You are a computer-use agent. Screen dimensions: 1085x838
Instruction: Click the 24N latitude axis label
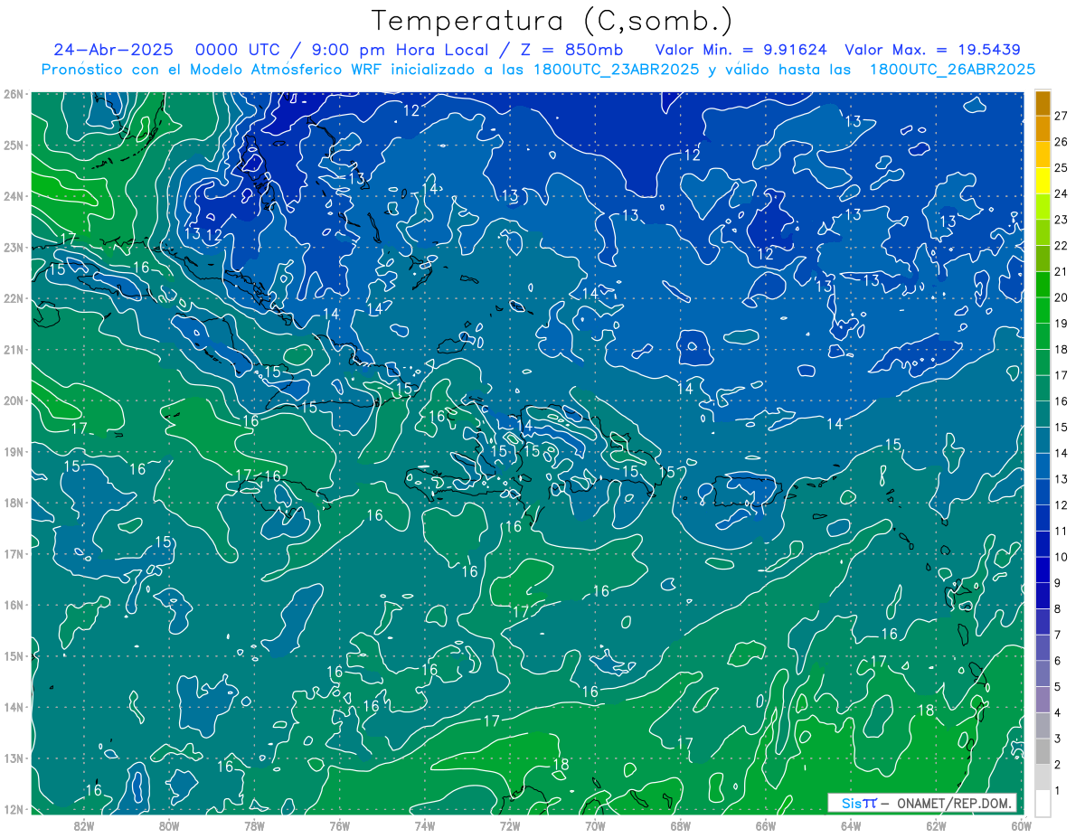(13, 195)
